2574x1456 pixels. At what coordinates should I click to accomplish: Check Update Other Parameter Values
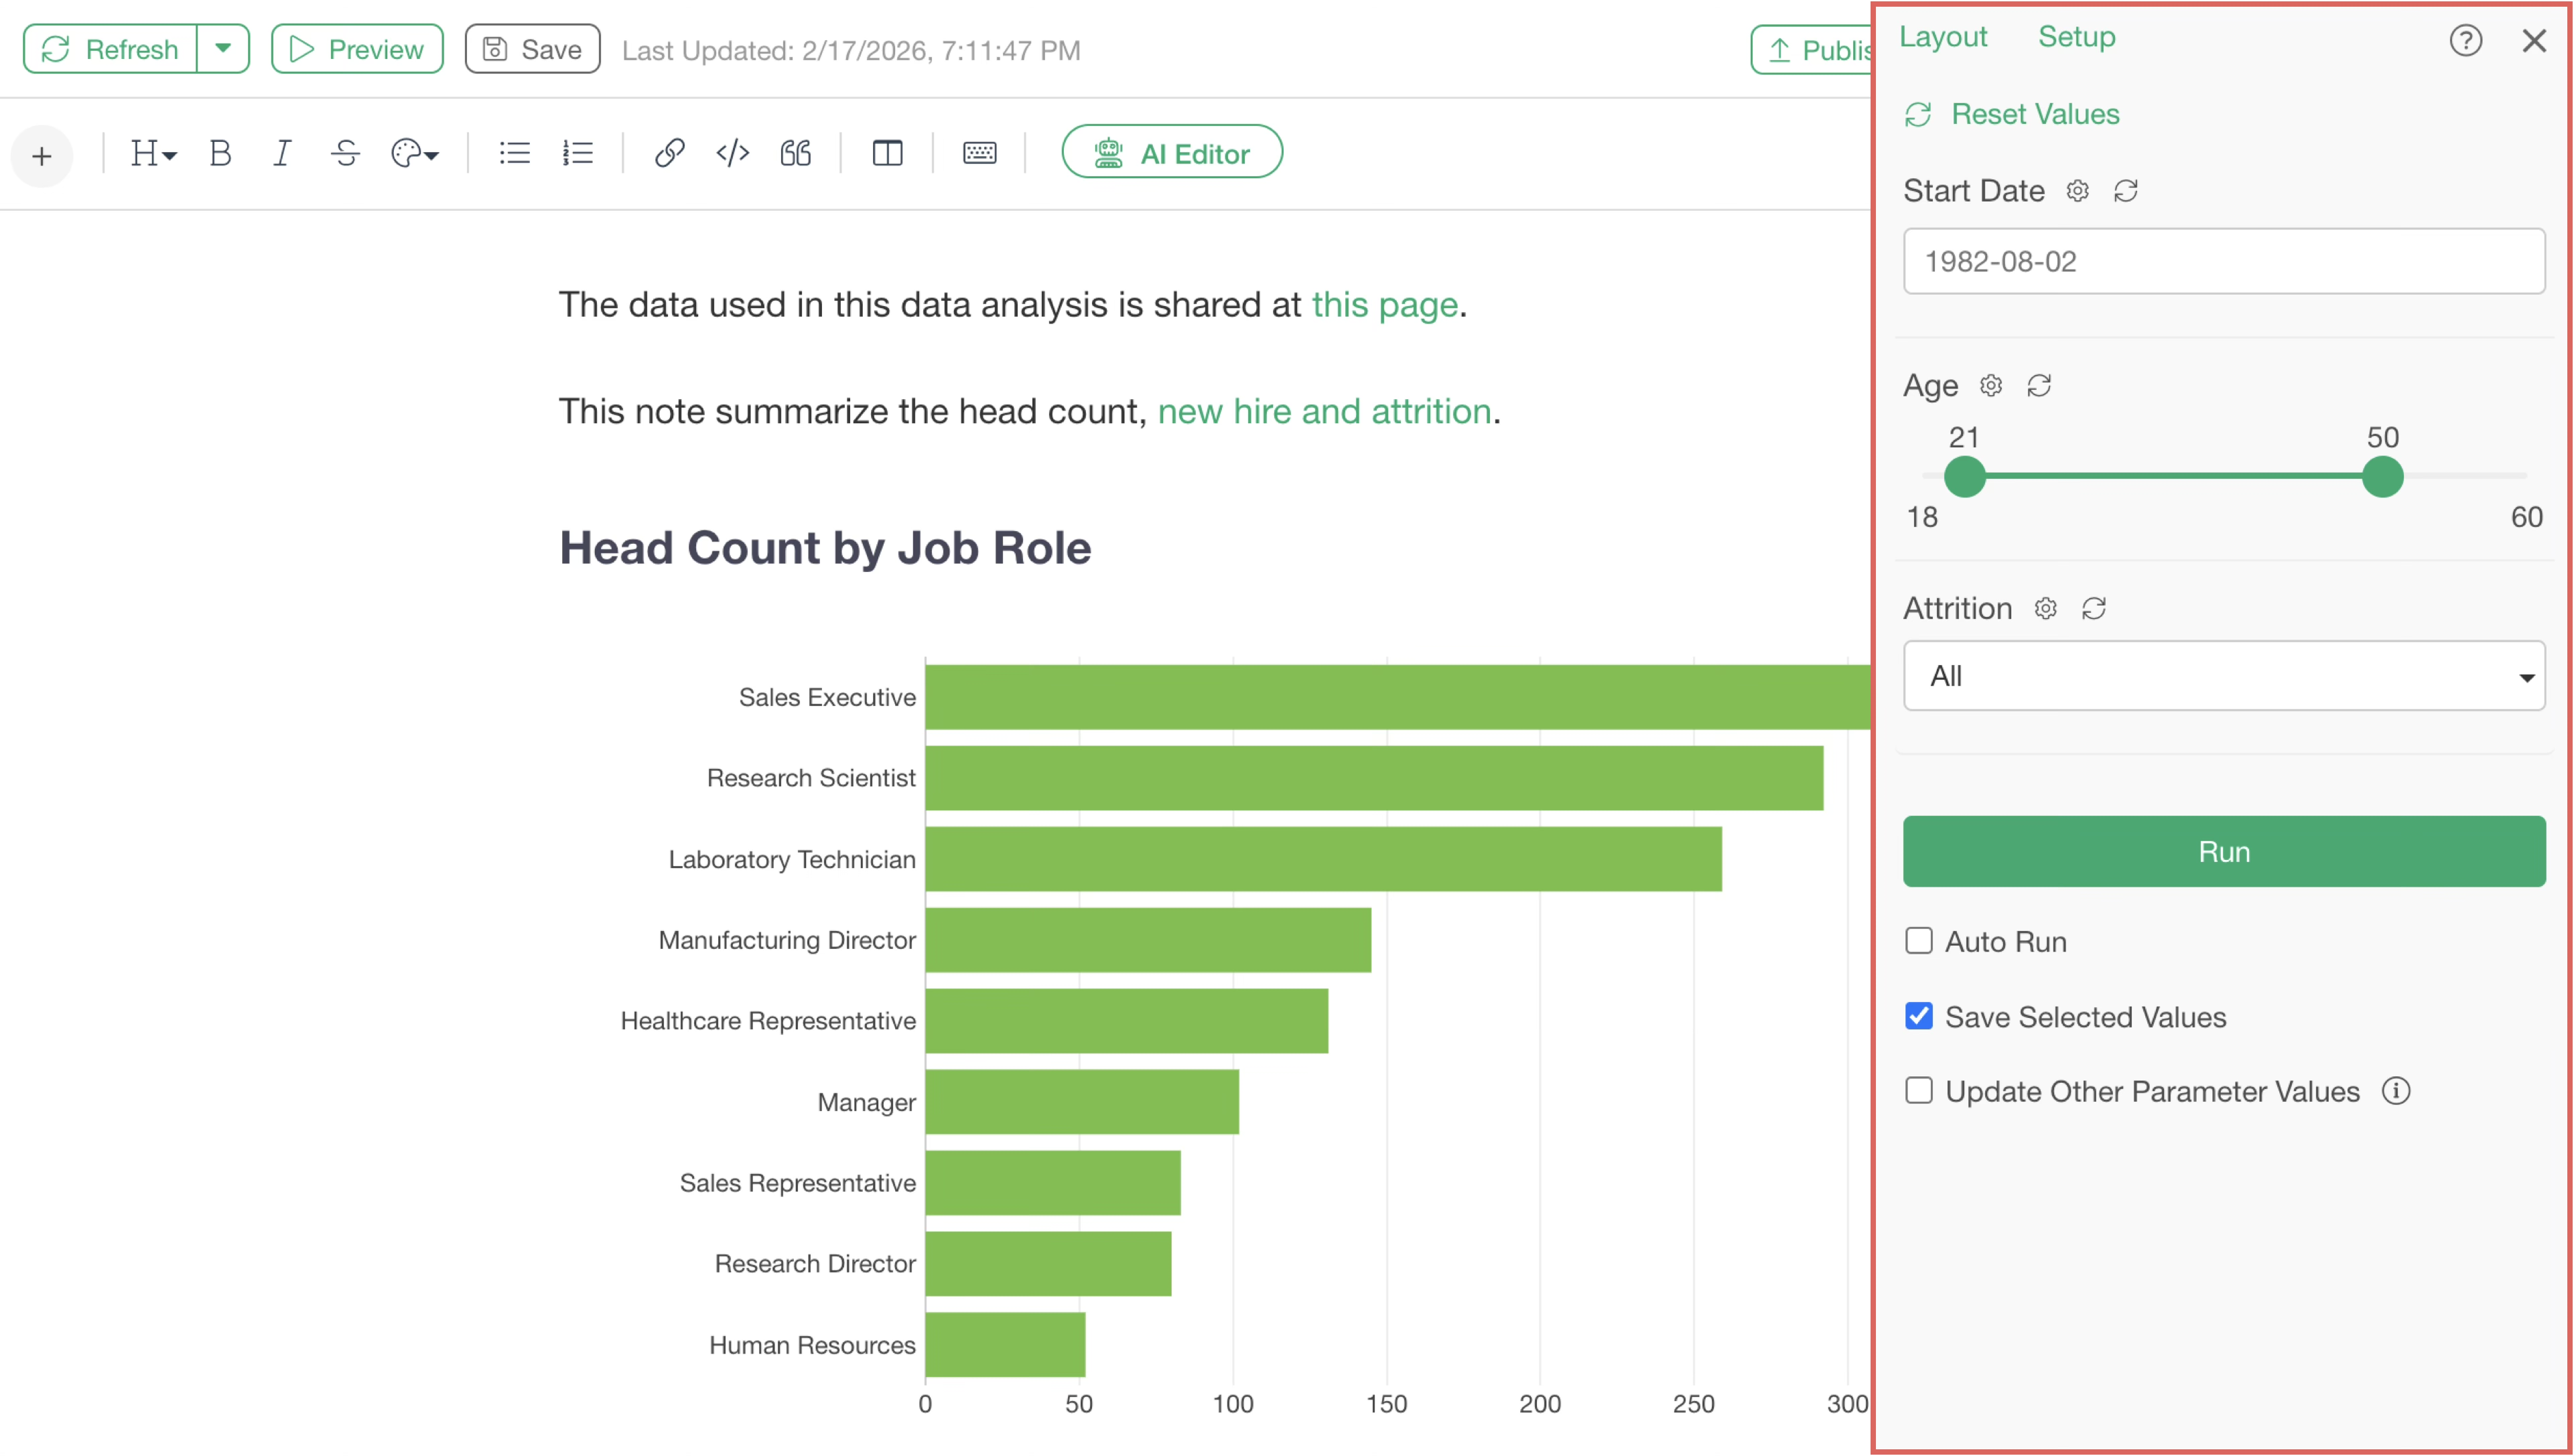point(1919,1091)
